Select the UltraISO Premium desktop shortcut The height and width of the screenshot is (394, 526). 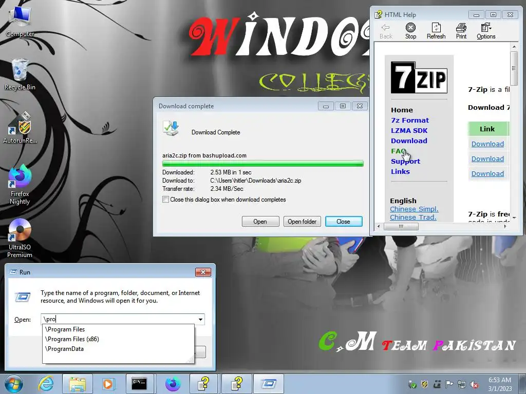pos(20,238)
